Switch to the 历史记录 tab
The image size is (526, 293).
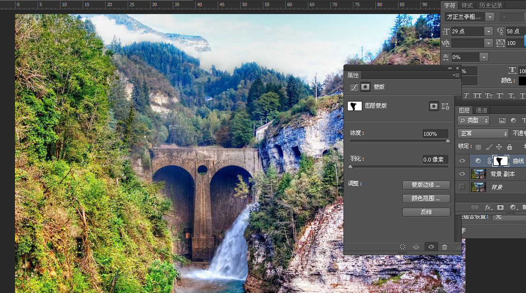[x=490, y=5]
